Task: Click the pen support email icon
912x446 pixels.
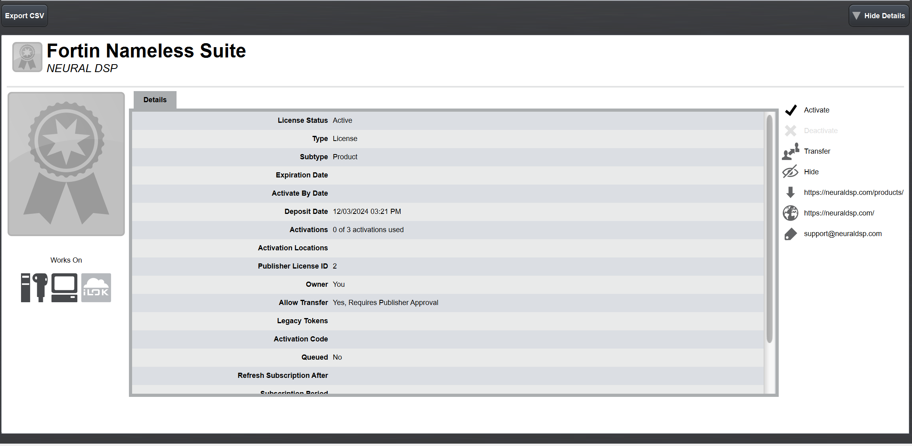Action: point(791,234)
